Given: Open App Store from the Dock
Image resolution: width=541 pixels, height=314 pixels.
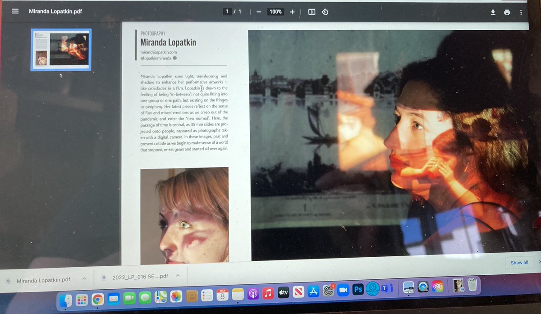Looking at the screenshot, I should click(313, 291).
